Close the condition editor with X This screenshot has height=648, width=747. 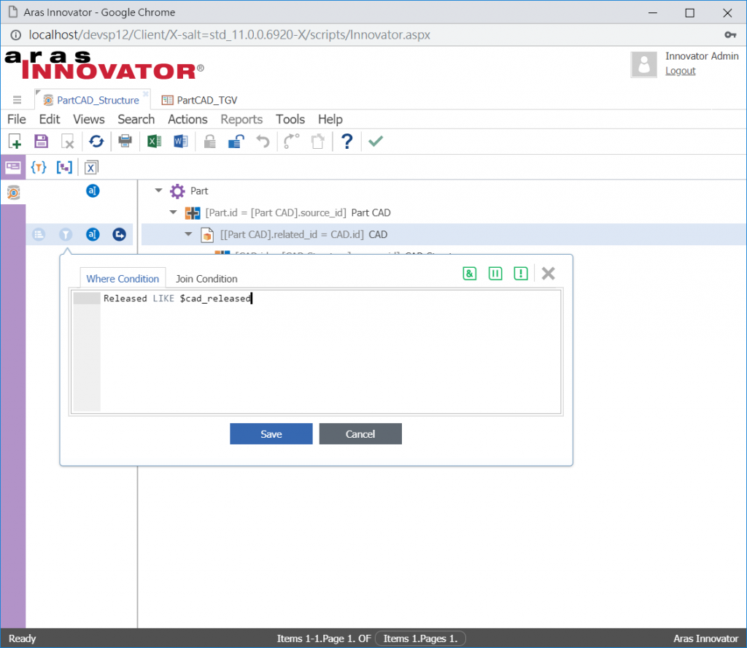(x=549, y=274)
